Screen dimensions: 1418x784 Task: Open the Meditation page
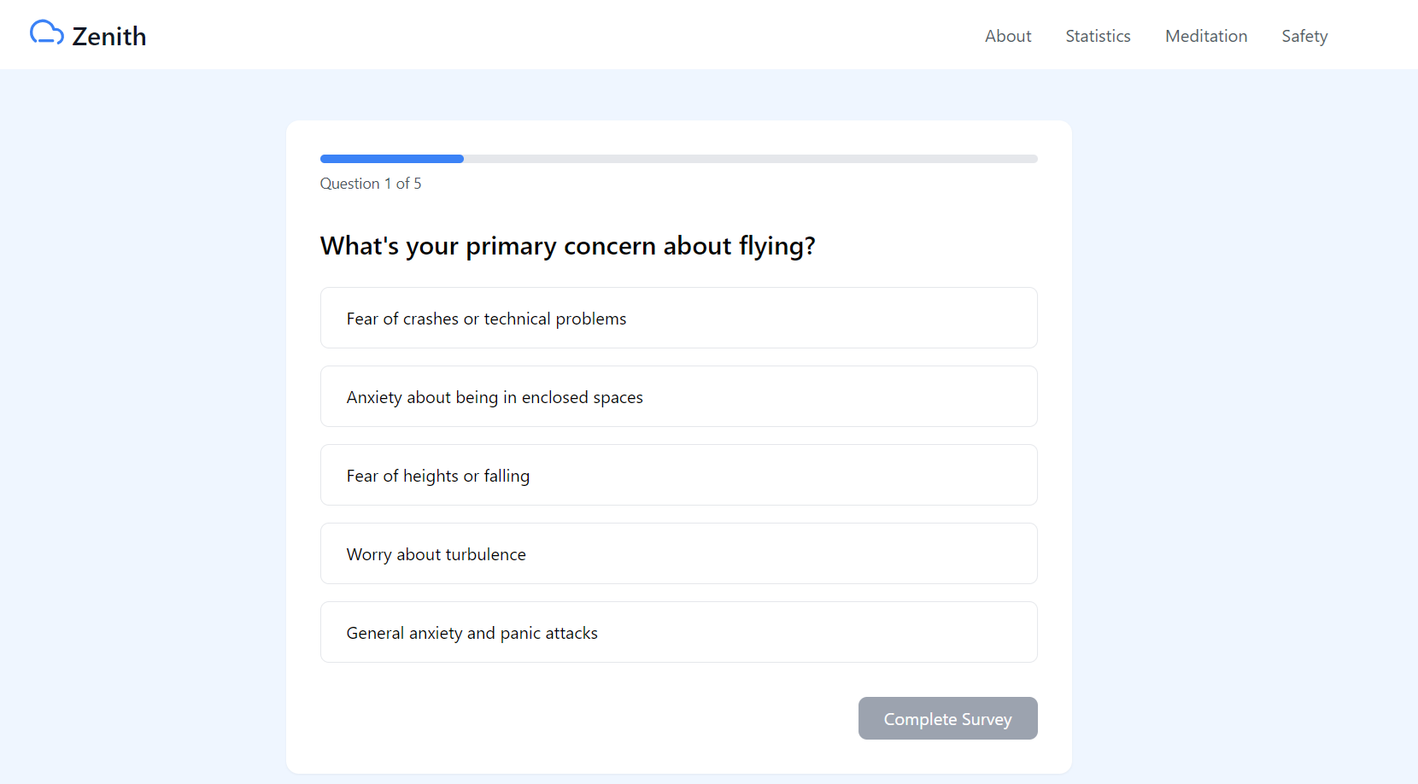coord(1206,36)
